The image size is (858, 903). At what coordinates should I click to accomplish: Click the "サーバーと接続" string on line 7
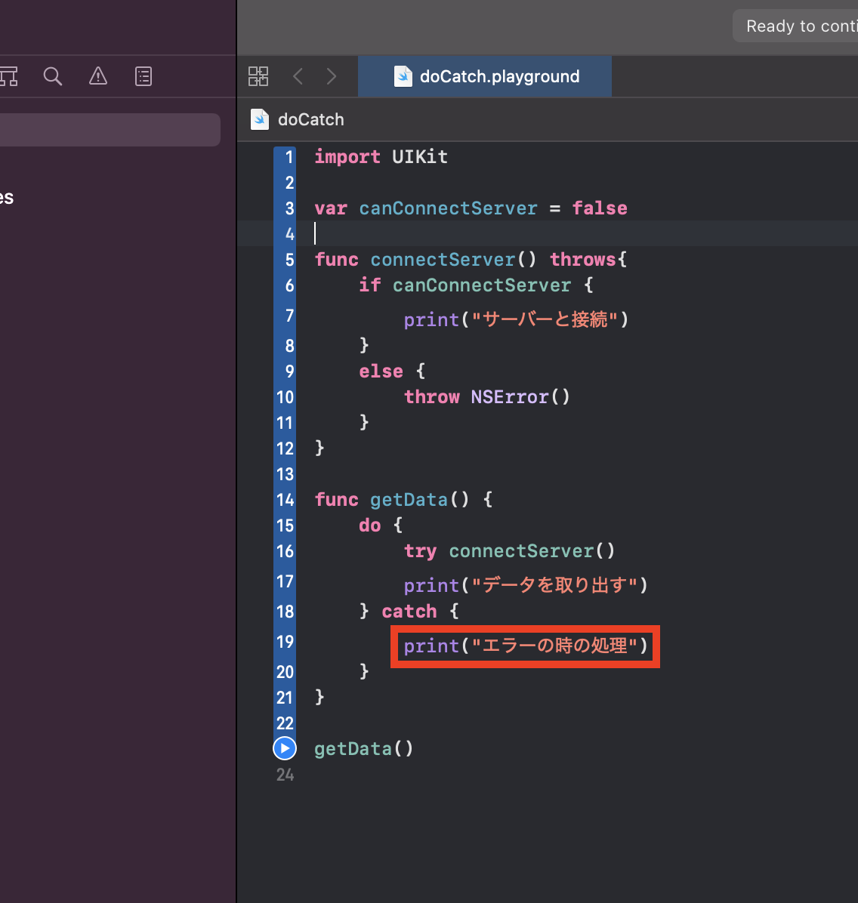tap(545, 319)
